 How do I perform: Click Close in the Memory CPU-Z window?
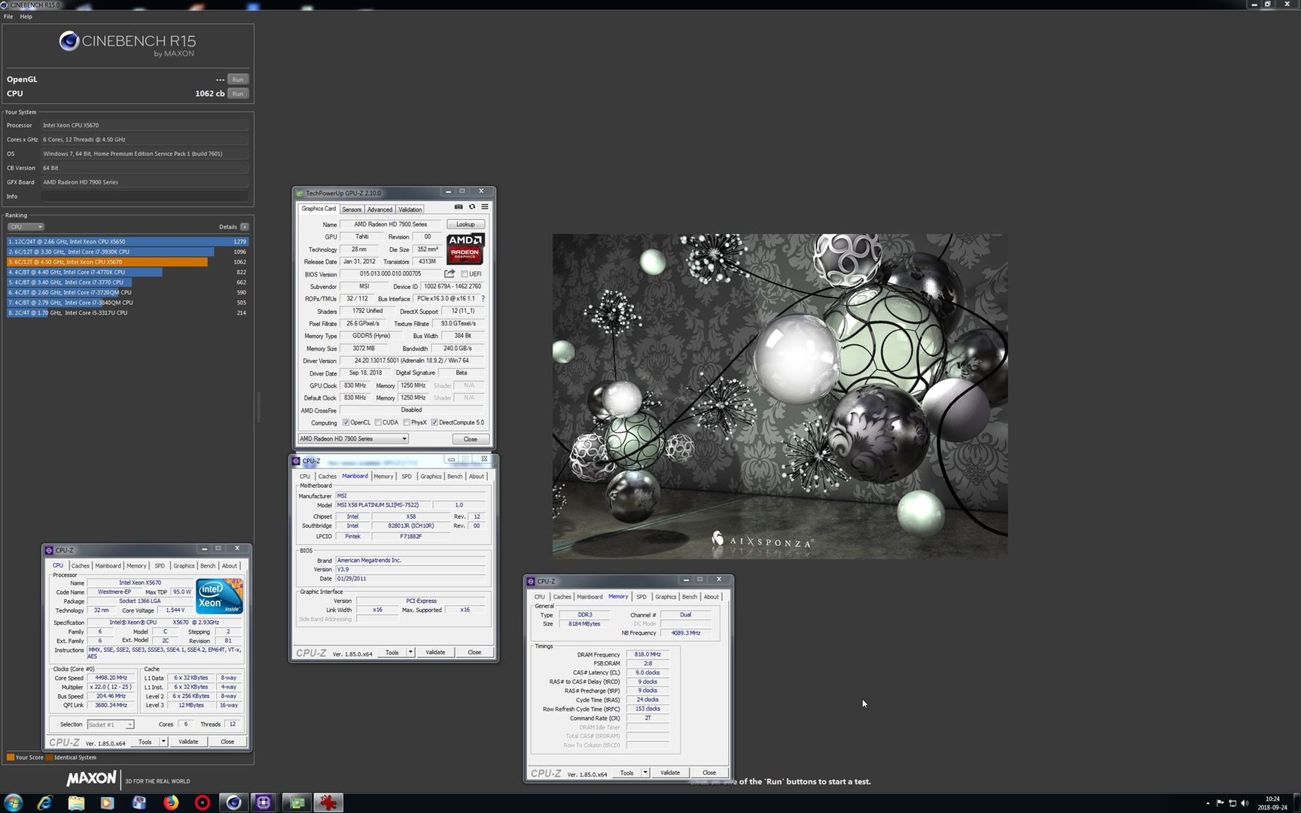(x=709, y=772)
